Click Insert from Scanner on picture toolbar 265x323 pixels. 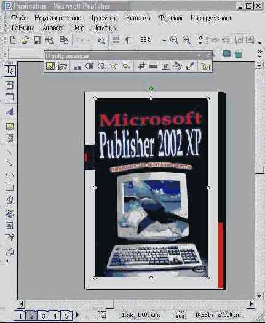pos(62,66)
